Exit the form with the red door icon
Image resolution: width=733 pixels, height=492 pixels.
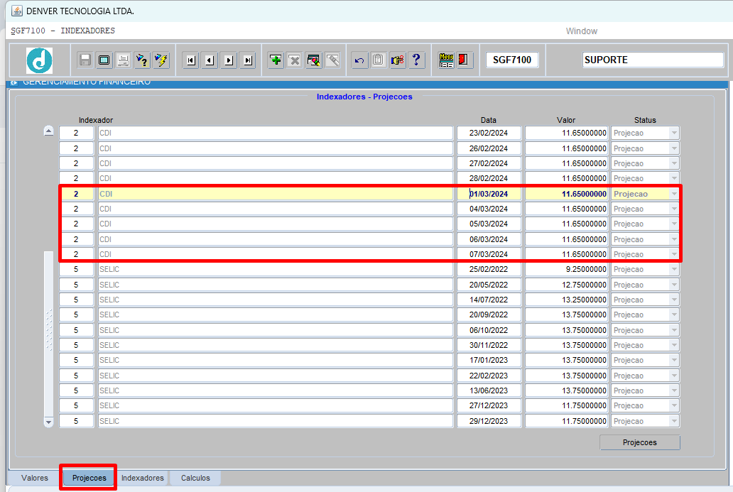click(464, 60)
